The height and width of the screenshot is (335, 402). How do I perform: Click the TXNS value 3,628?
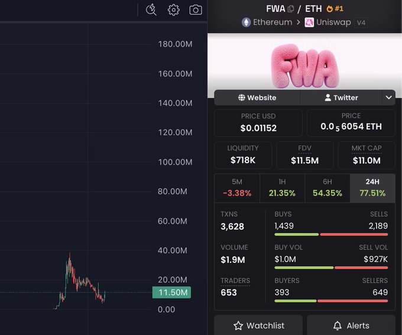pyautogui.click(x=232, y=226)
